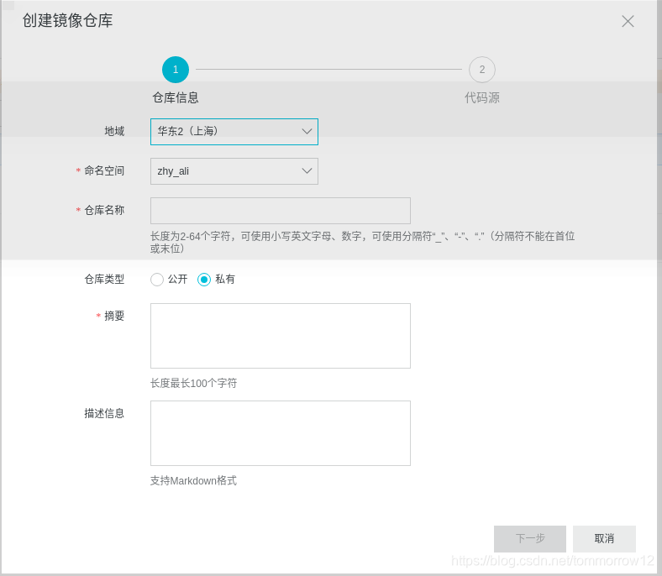
Task: Choose 私有 repository type
Action: click(x=204, y=280)
